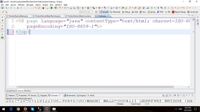Open the Source menu
This screenshot has width=200, height=112.
[x=13, y=5]
